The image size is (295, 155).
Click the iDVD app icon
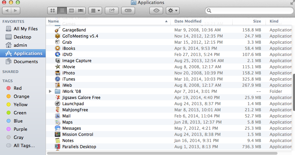(57, 55)
